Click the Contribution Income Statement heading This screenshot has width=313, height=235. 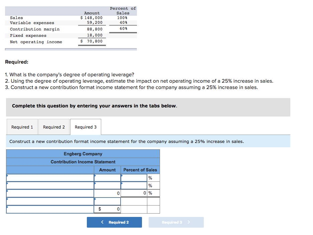[83, 162]
